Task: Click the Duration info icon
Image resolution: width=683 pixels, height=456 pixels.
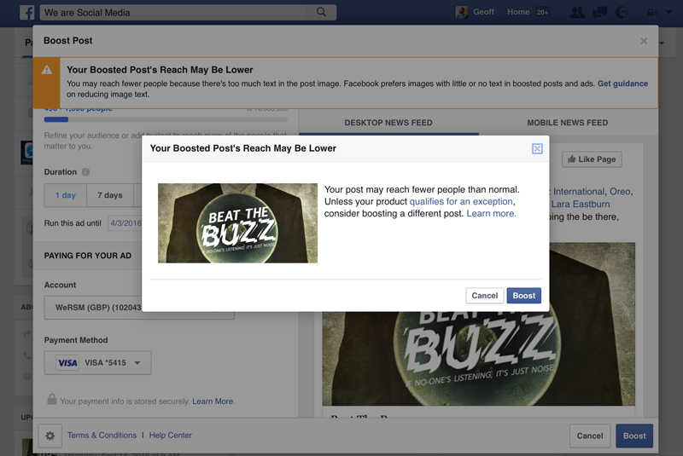Action: pos(86,172)
